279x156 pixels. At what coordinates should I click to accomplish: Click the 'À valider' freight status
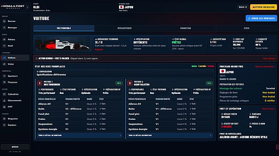coord(227,127)
